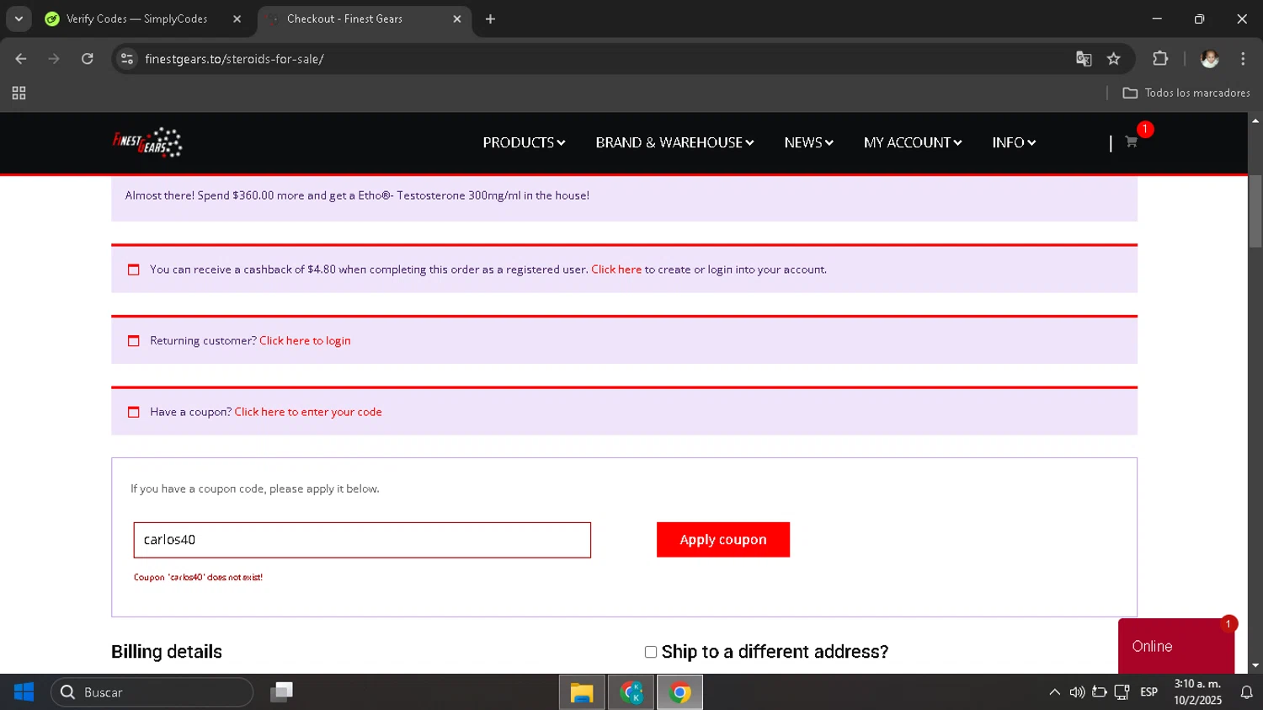This screenshot has width=1263, height=710.
Task: Click the Billing details heading
Action: (167, 652)
